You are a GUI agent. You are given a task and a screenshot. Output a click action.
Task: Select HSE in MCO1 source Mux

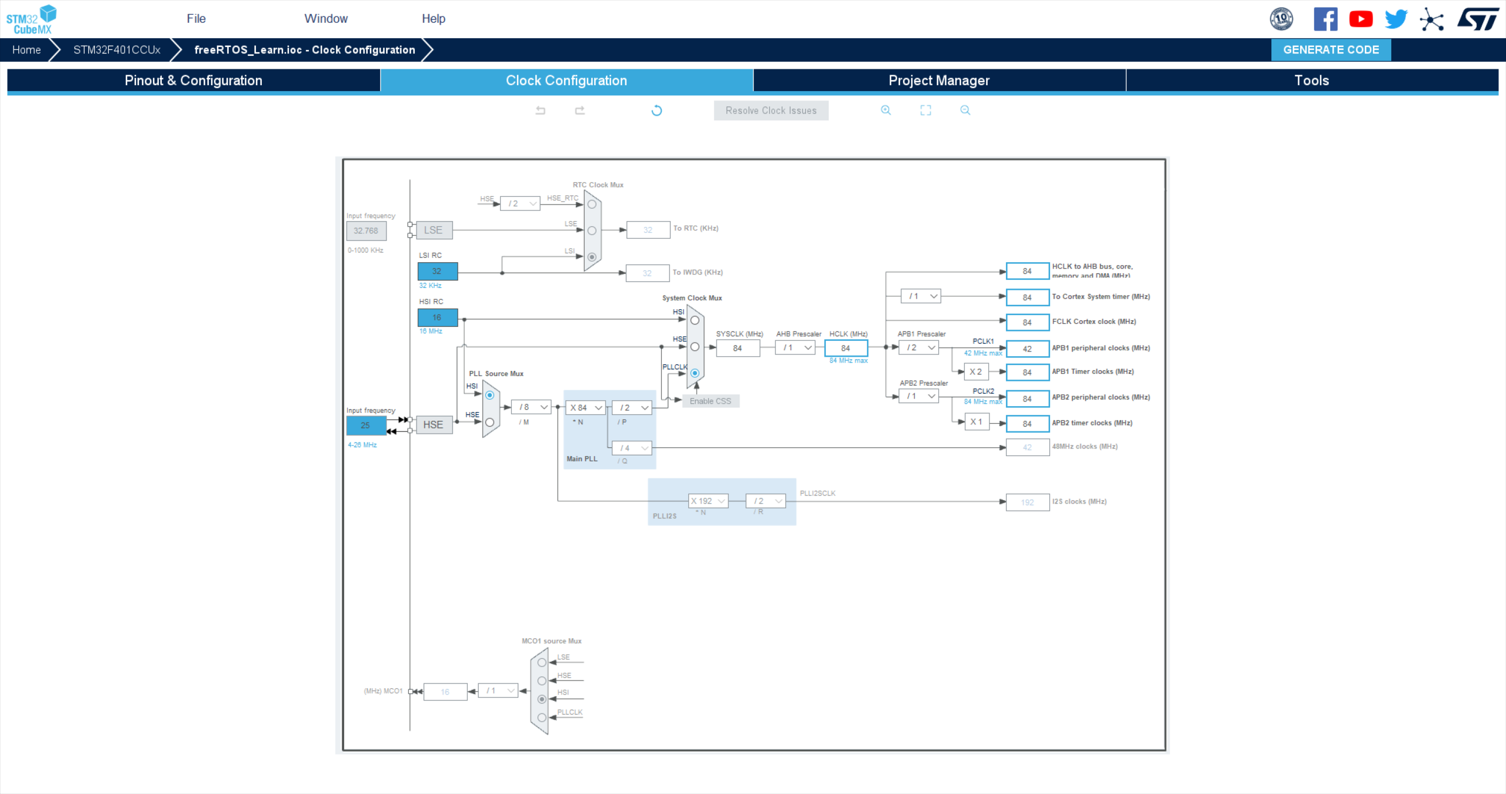(x=542, y=681)
